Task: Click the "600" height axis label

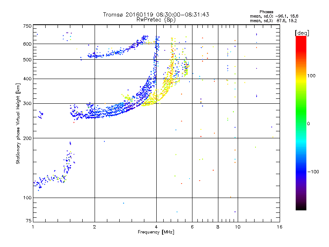Action: [x=27, y=44]
